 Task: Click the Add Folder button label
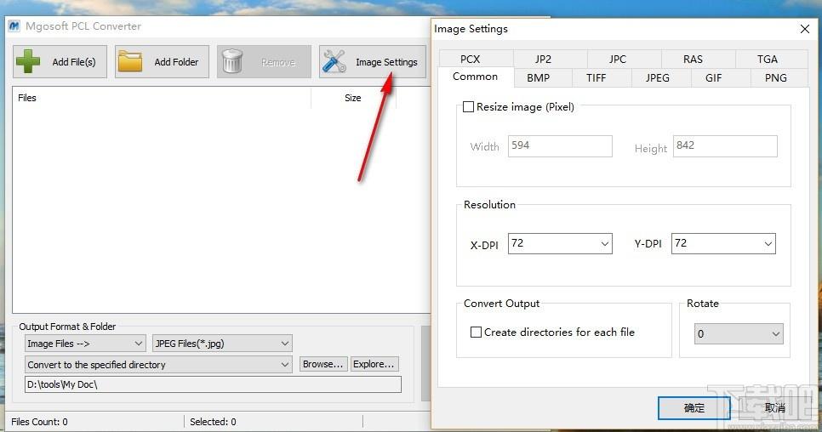[176, 62]
